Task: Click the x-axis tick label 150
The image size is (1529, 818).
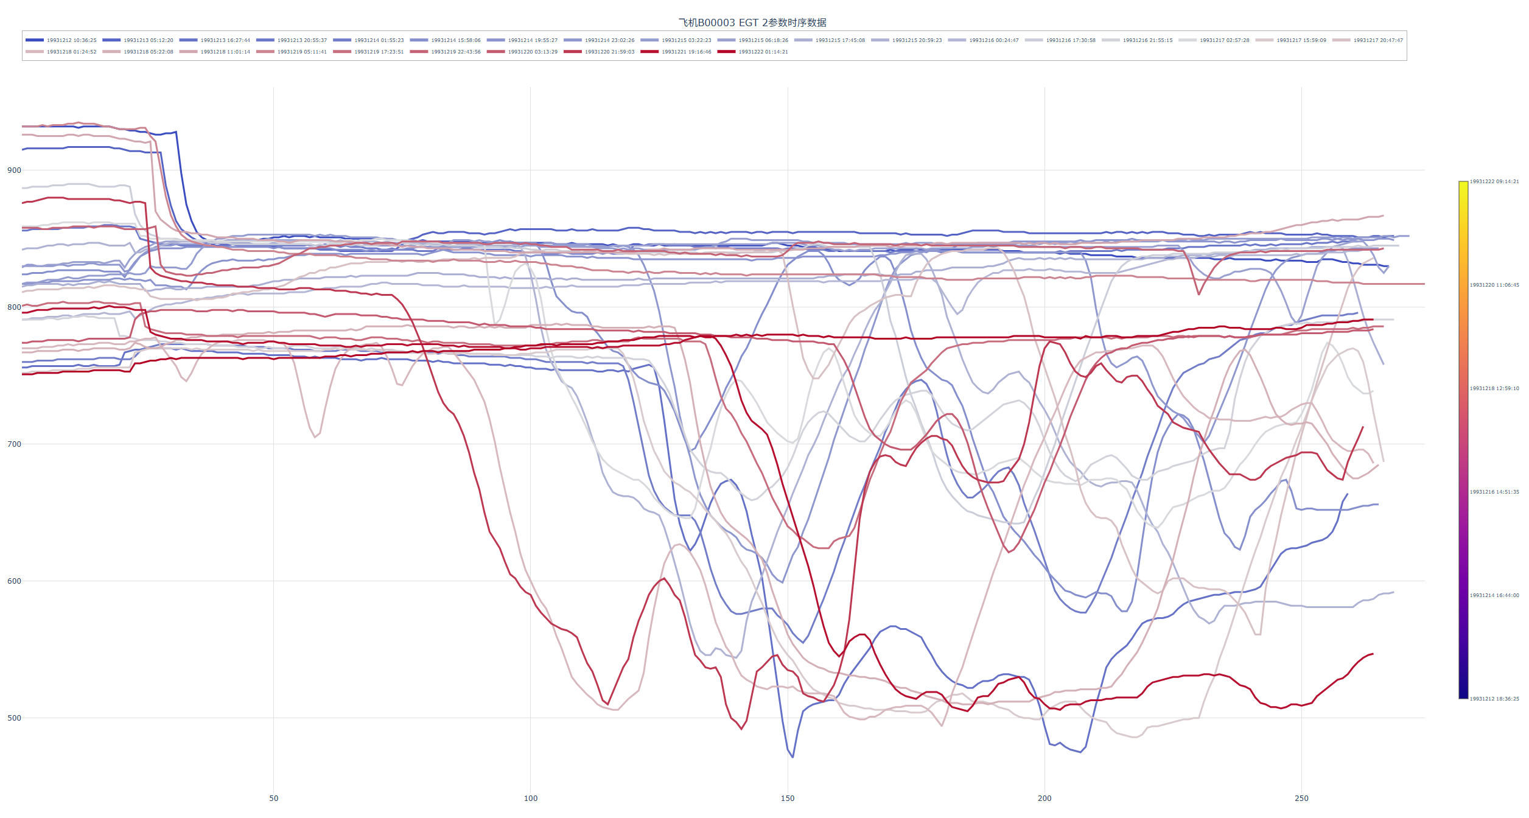Action: (788, 798)
